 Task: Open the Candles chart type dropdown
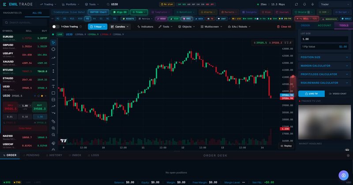point(120,26)
